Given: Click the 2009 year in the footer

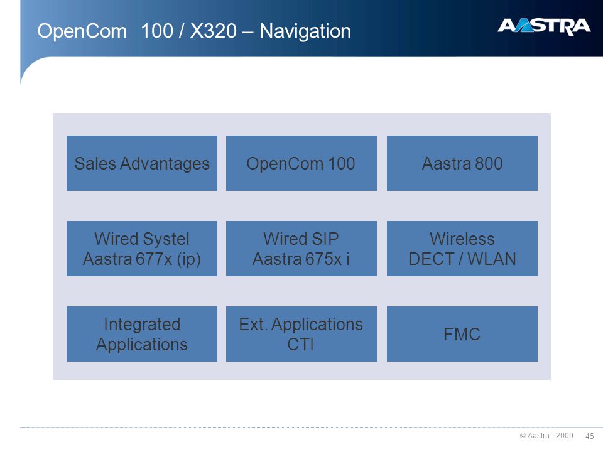Looking at the screenshot, I should click(x=565, y=436).
